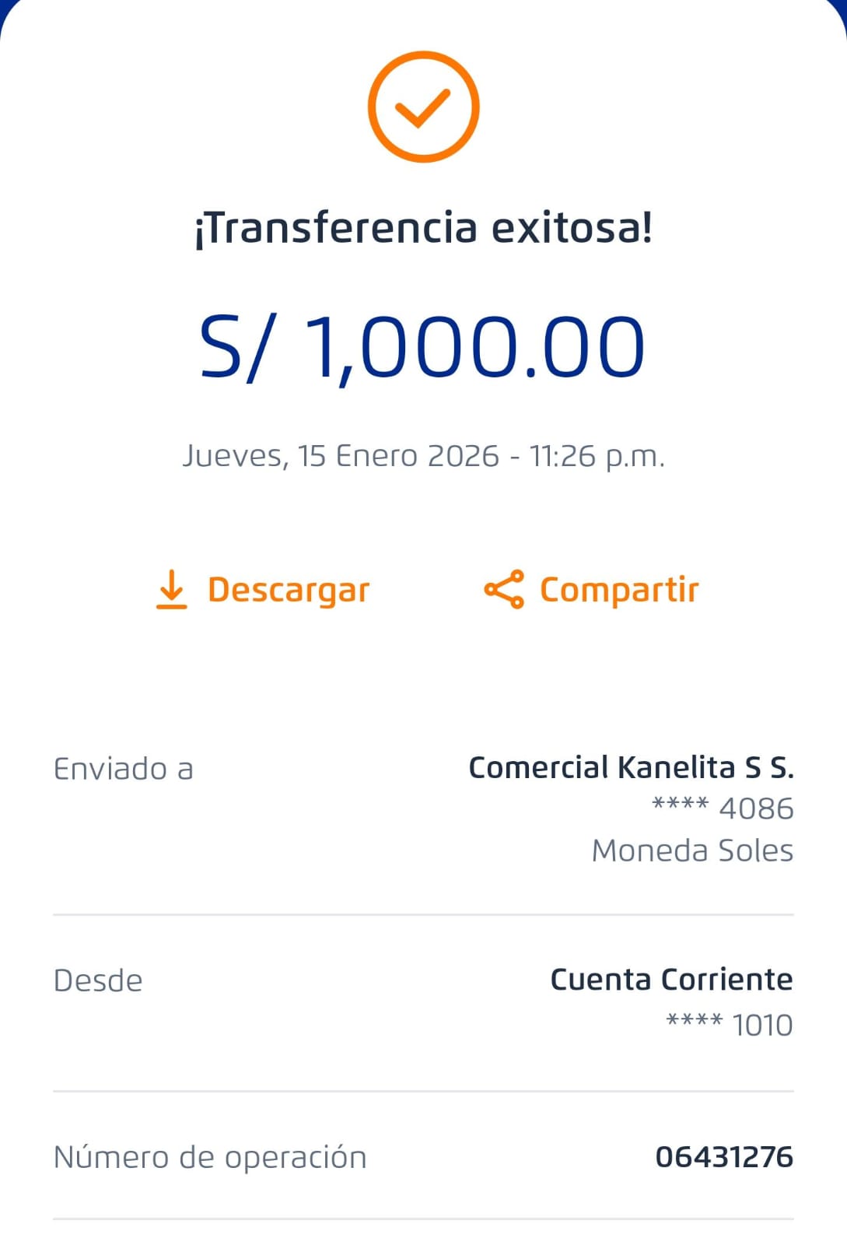Select recipient name Comercial Kanelita S S.
This screenshot has height=1245, width=847.
(631, 767)
